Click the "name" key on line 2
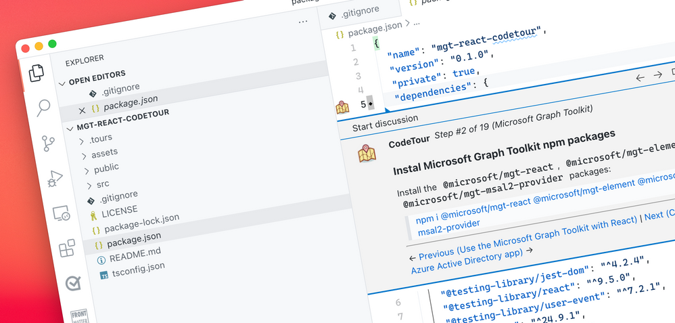The image size is (675, 323). 403,53
